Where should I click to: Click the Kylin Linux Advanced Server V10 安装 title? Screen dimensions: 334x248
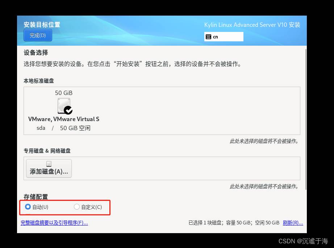coord(252,25)
